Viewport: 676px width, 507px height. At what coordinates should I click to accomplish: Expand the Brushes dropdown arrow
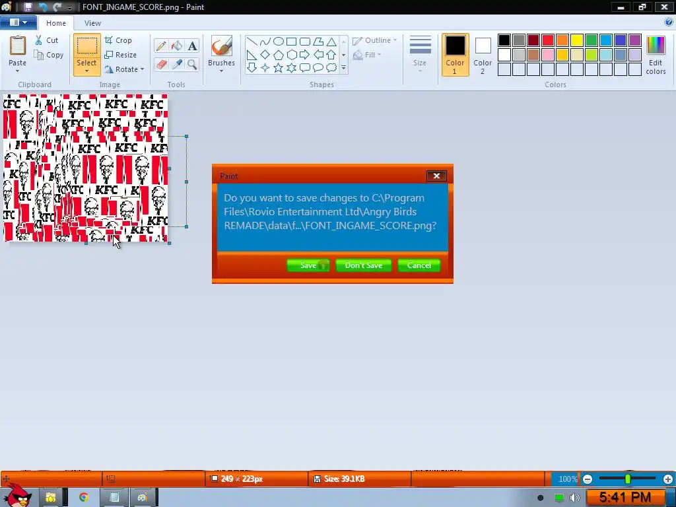[222, 71]
